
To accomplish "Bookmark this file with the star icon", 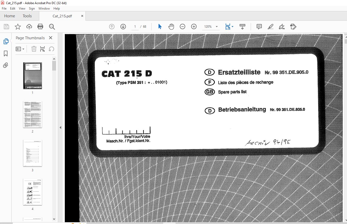I will click(x=18, y=27).
